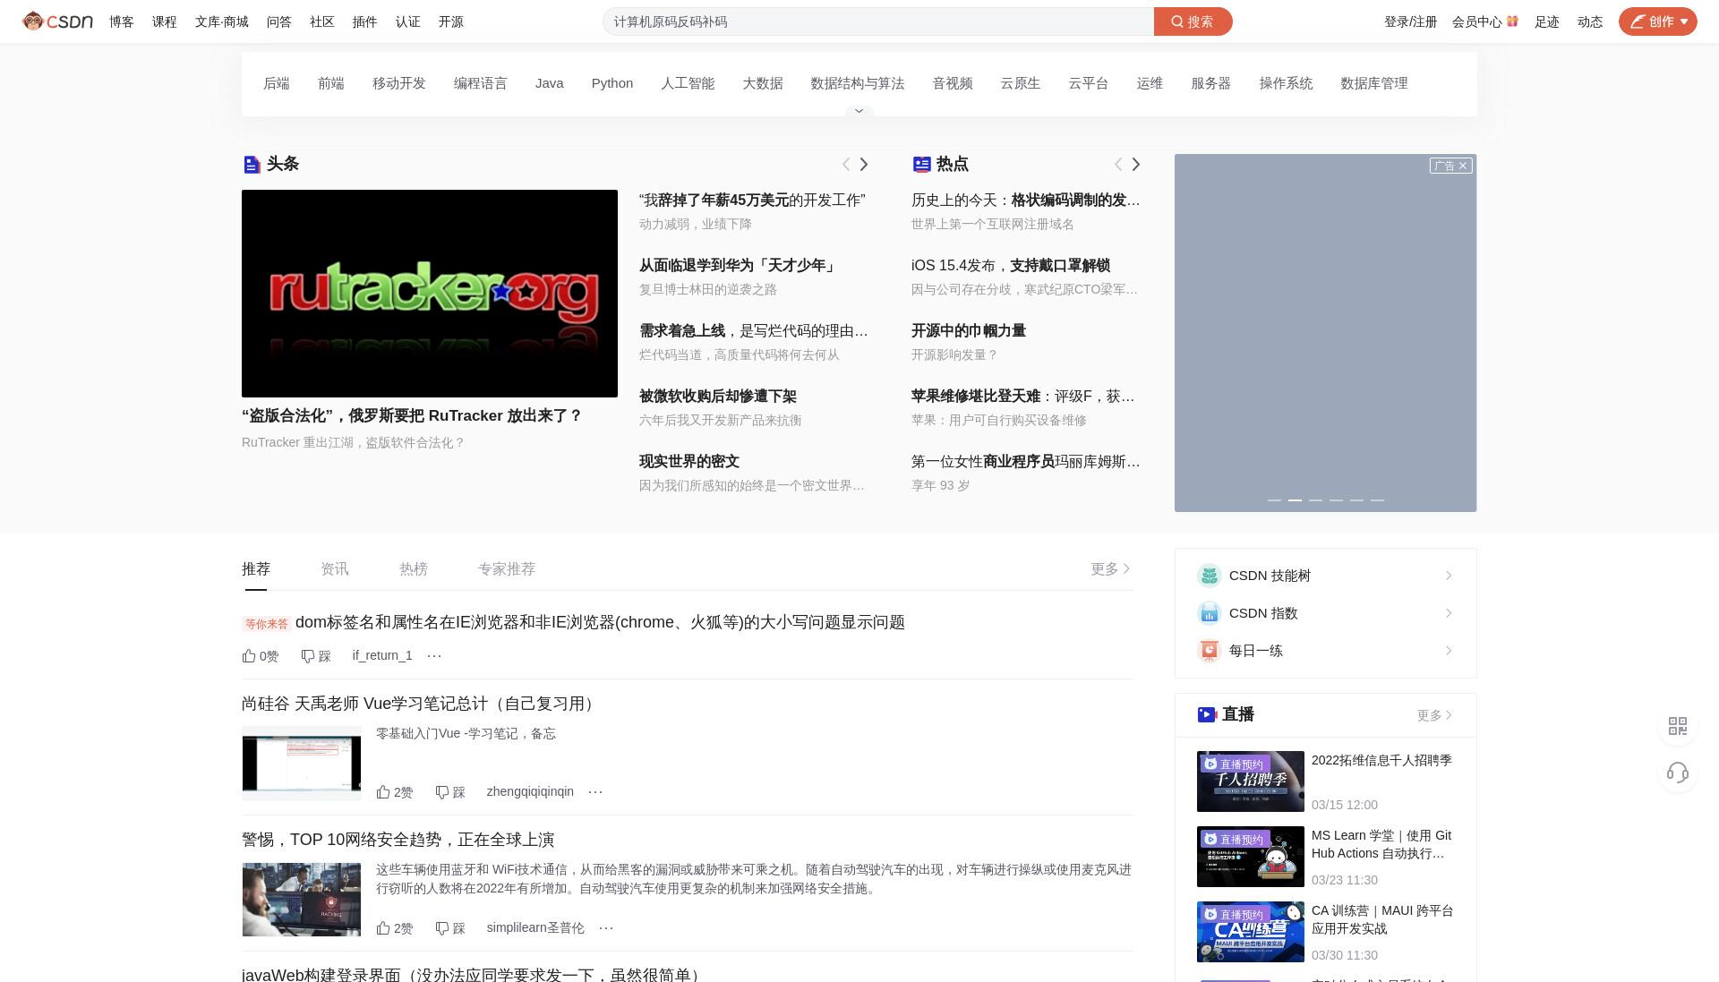The height and width of the screenshot is (982, 1719).
Task: Open author if_return_1 profile
Action: point(382,656)
